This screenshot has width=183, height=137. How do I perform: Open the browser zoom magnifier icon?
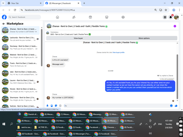156,10
